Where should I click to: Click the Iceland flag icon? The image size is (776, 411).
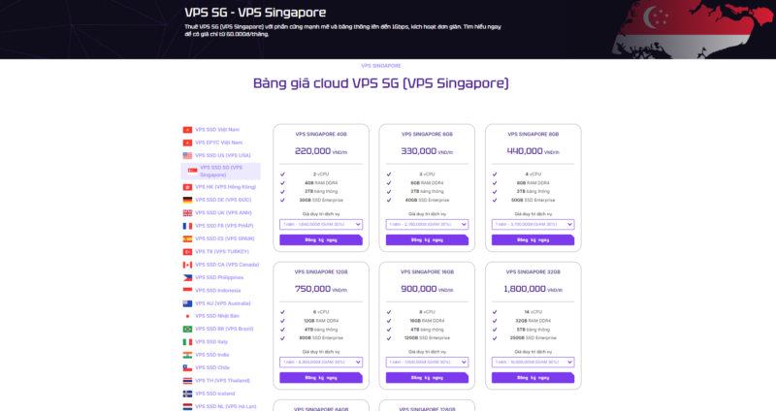click(187, 395)
